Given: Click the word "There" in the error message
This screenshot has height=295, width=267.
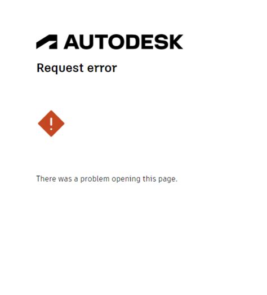Looking at the screenshot, I should coord(46,179).
